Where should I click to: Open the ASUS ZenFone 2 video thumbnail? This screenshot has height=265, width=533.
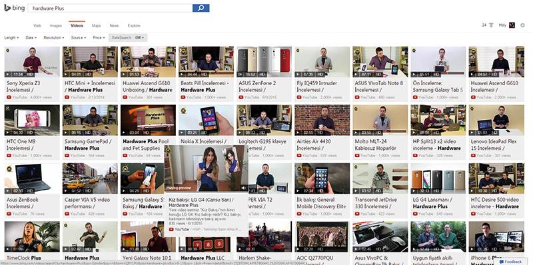pyautogui.click(x=264, y=62)
